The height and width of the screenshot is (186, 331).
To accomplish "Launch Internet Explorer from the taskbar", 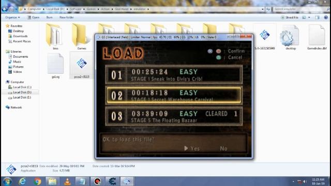I will coord(22,181).
